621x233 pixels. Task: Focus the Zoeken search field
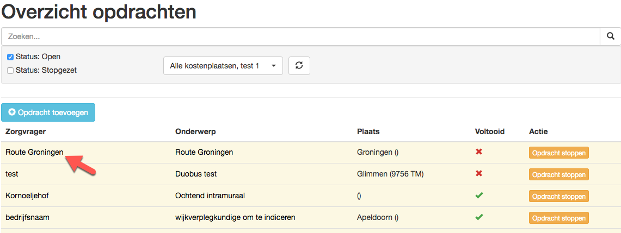click(301, 36)
